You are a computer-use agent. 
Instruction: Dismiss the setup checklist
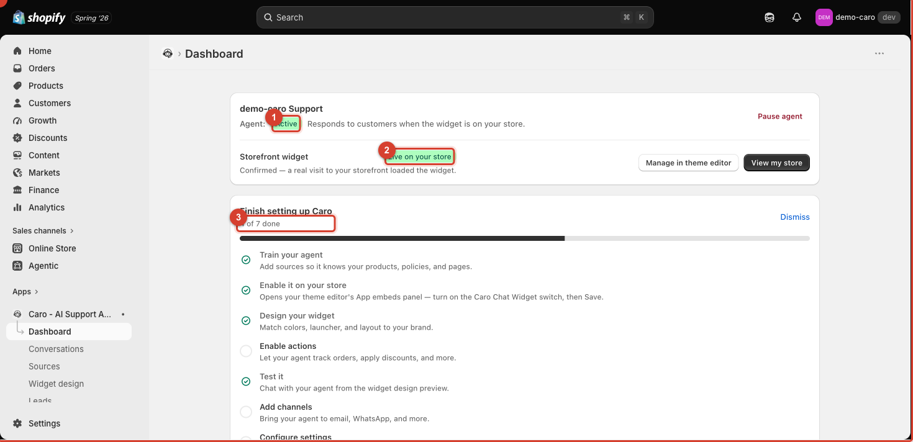(x=795, y=217)
